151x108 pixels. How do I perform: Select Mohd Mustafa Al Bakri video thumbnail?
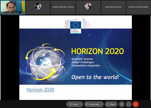(13, 8)
